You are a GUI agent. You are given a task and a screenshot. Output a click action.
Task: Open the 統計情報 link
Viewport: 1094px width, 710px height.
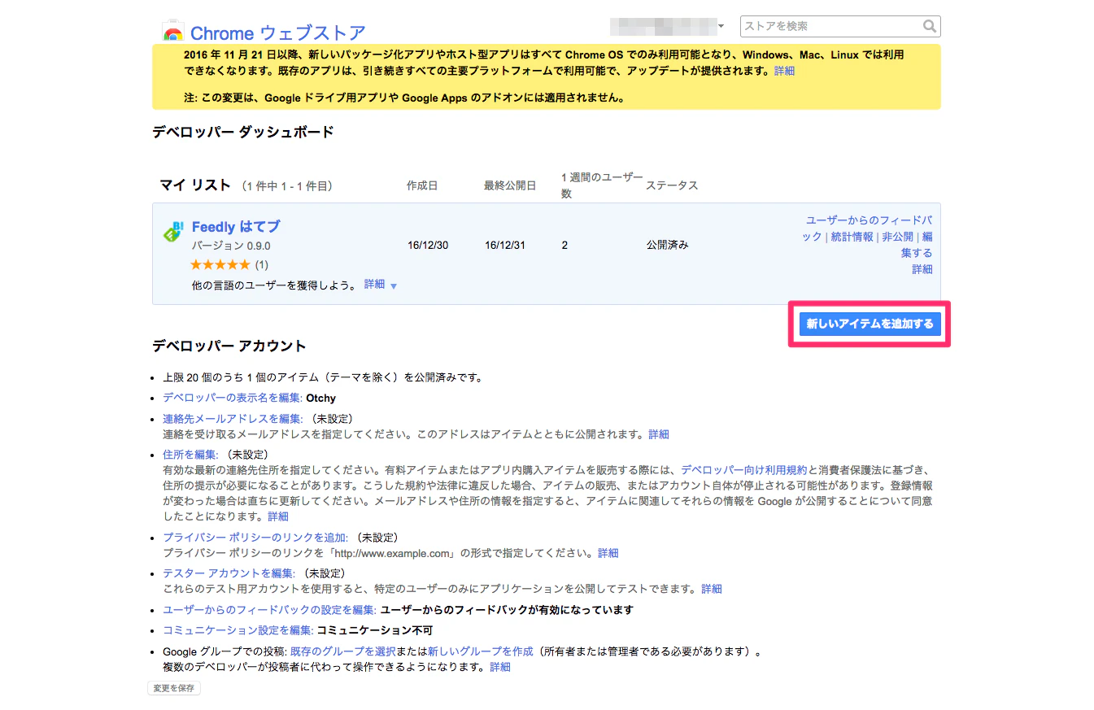(852, 237)
